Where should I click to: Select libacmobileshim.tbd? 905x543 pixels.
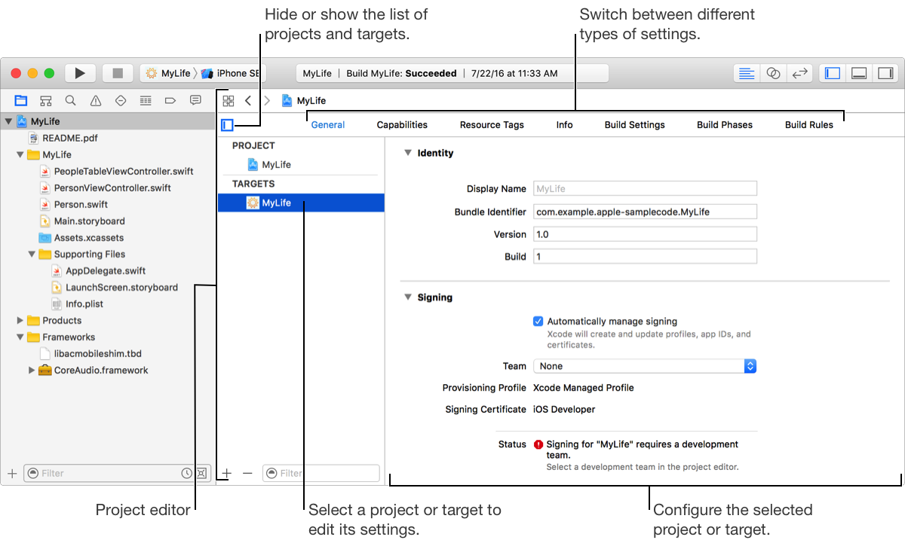tap(97, 353)
